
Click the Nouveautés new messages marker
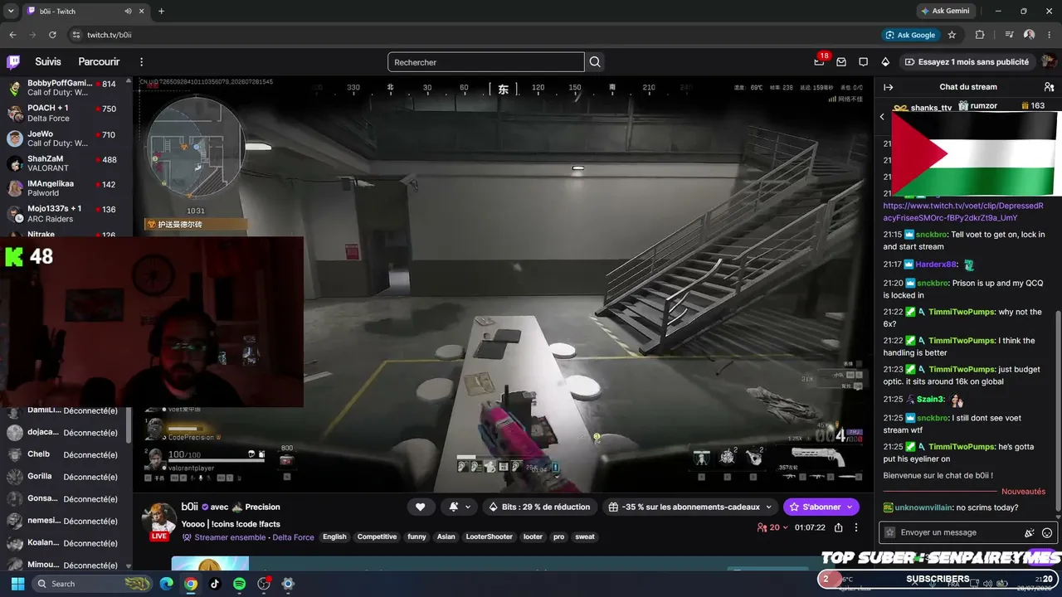tap(1024, 492)
